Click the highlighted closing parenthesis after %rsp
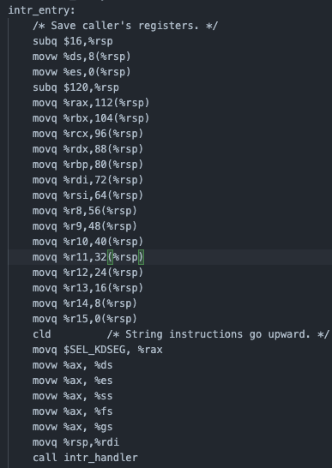The width and height of the screenshot is (332, 468). pos(141,257)
